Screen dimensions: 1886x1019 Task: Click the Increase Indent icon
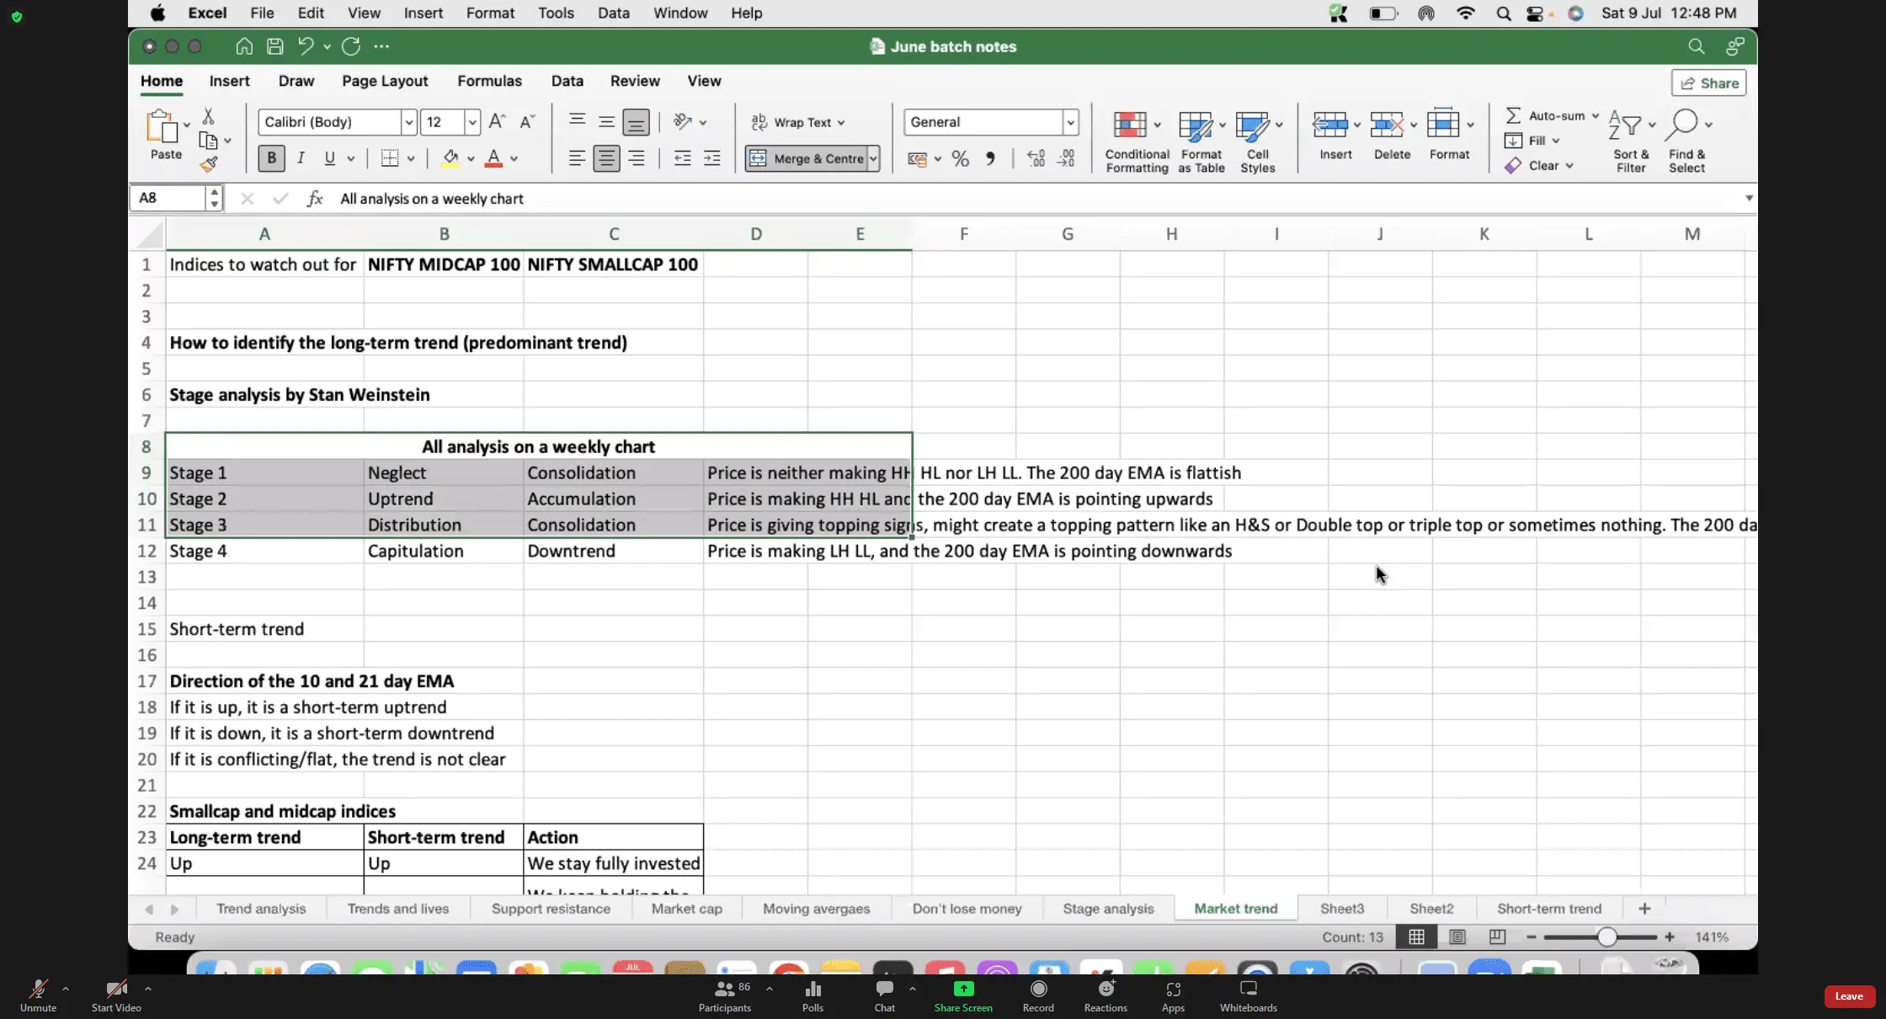711,158
